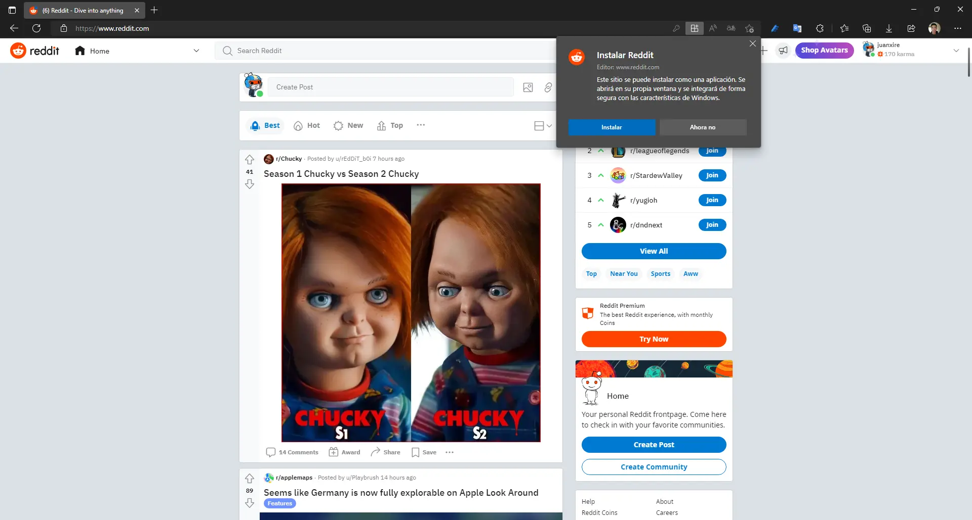
Task: Upvote the Season 1 Chucky post
Action: [250, 160]
